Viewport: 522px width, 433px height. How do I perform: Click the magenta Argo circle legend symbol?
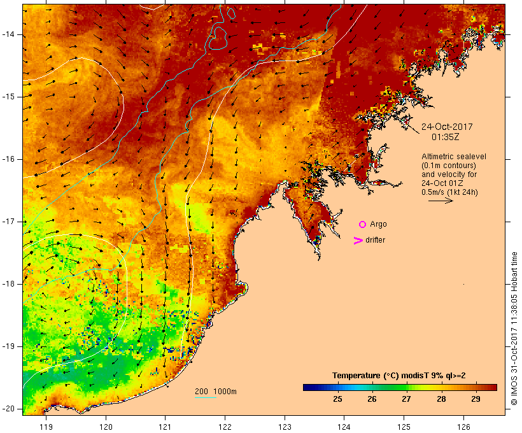[363, 225]
